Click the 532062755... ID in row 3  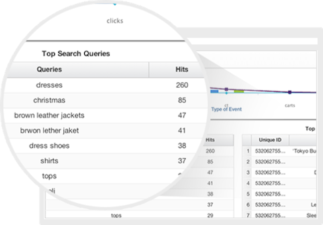[270, 172]
